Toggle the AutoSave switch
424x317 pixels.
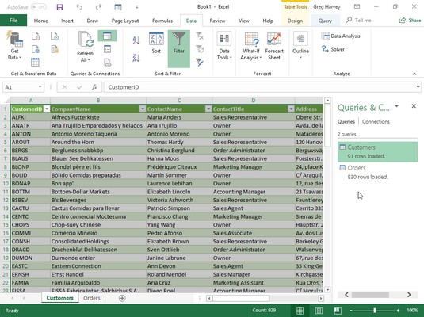38,7
